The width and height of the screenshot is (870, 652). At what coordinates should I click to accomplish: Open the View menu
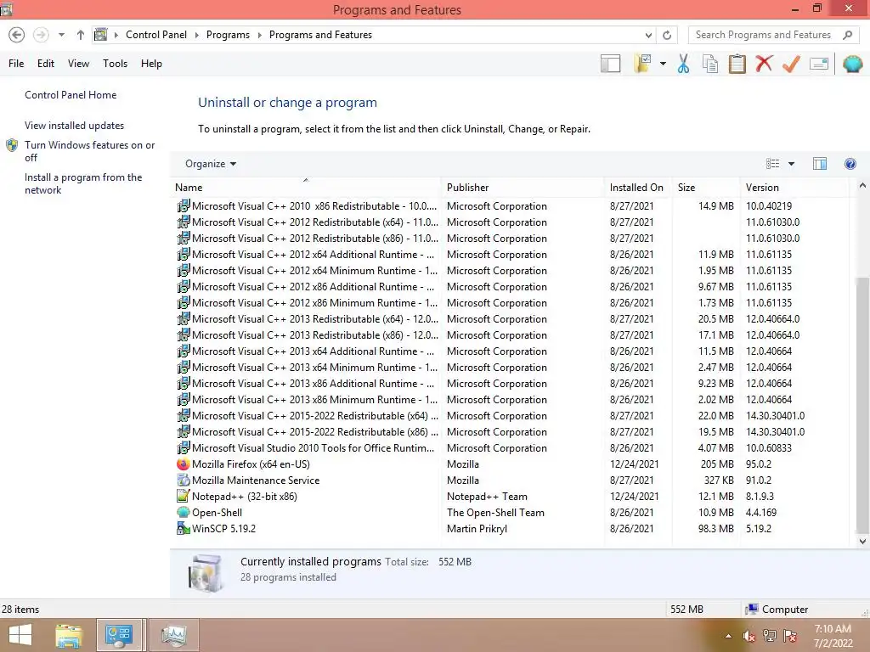[x=78, y=64]
